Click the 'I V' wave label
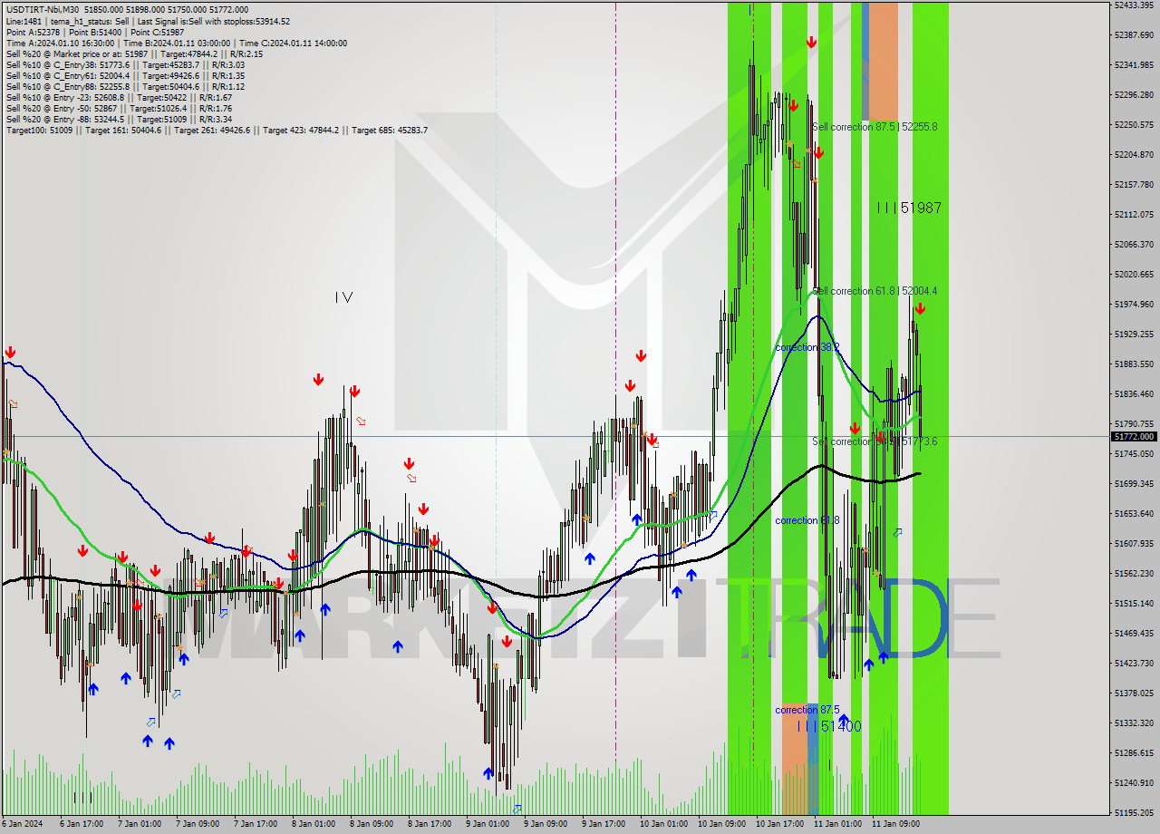This screenshot has width=1160, height=834. 343,296
